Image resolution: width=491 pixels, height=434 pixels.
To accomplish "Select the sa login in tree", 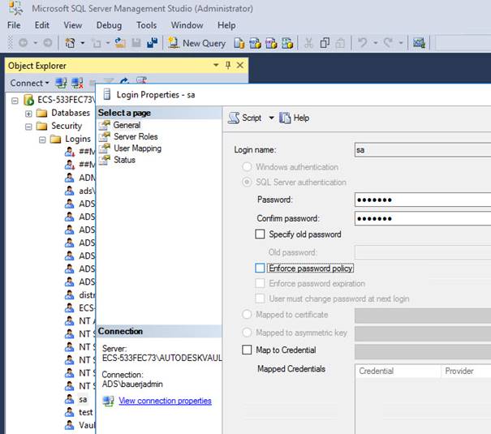I will click(x=83, y=399).
